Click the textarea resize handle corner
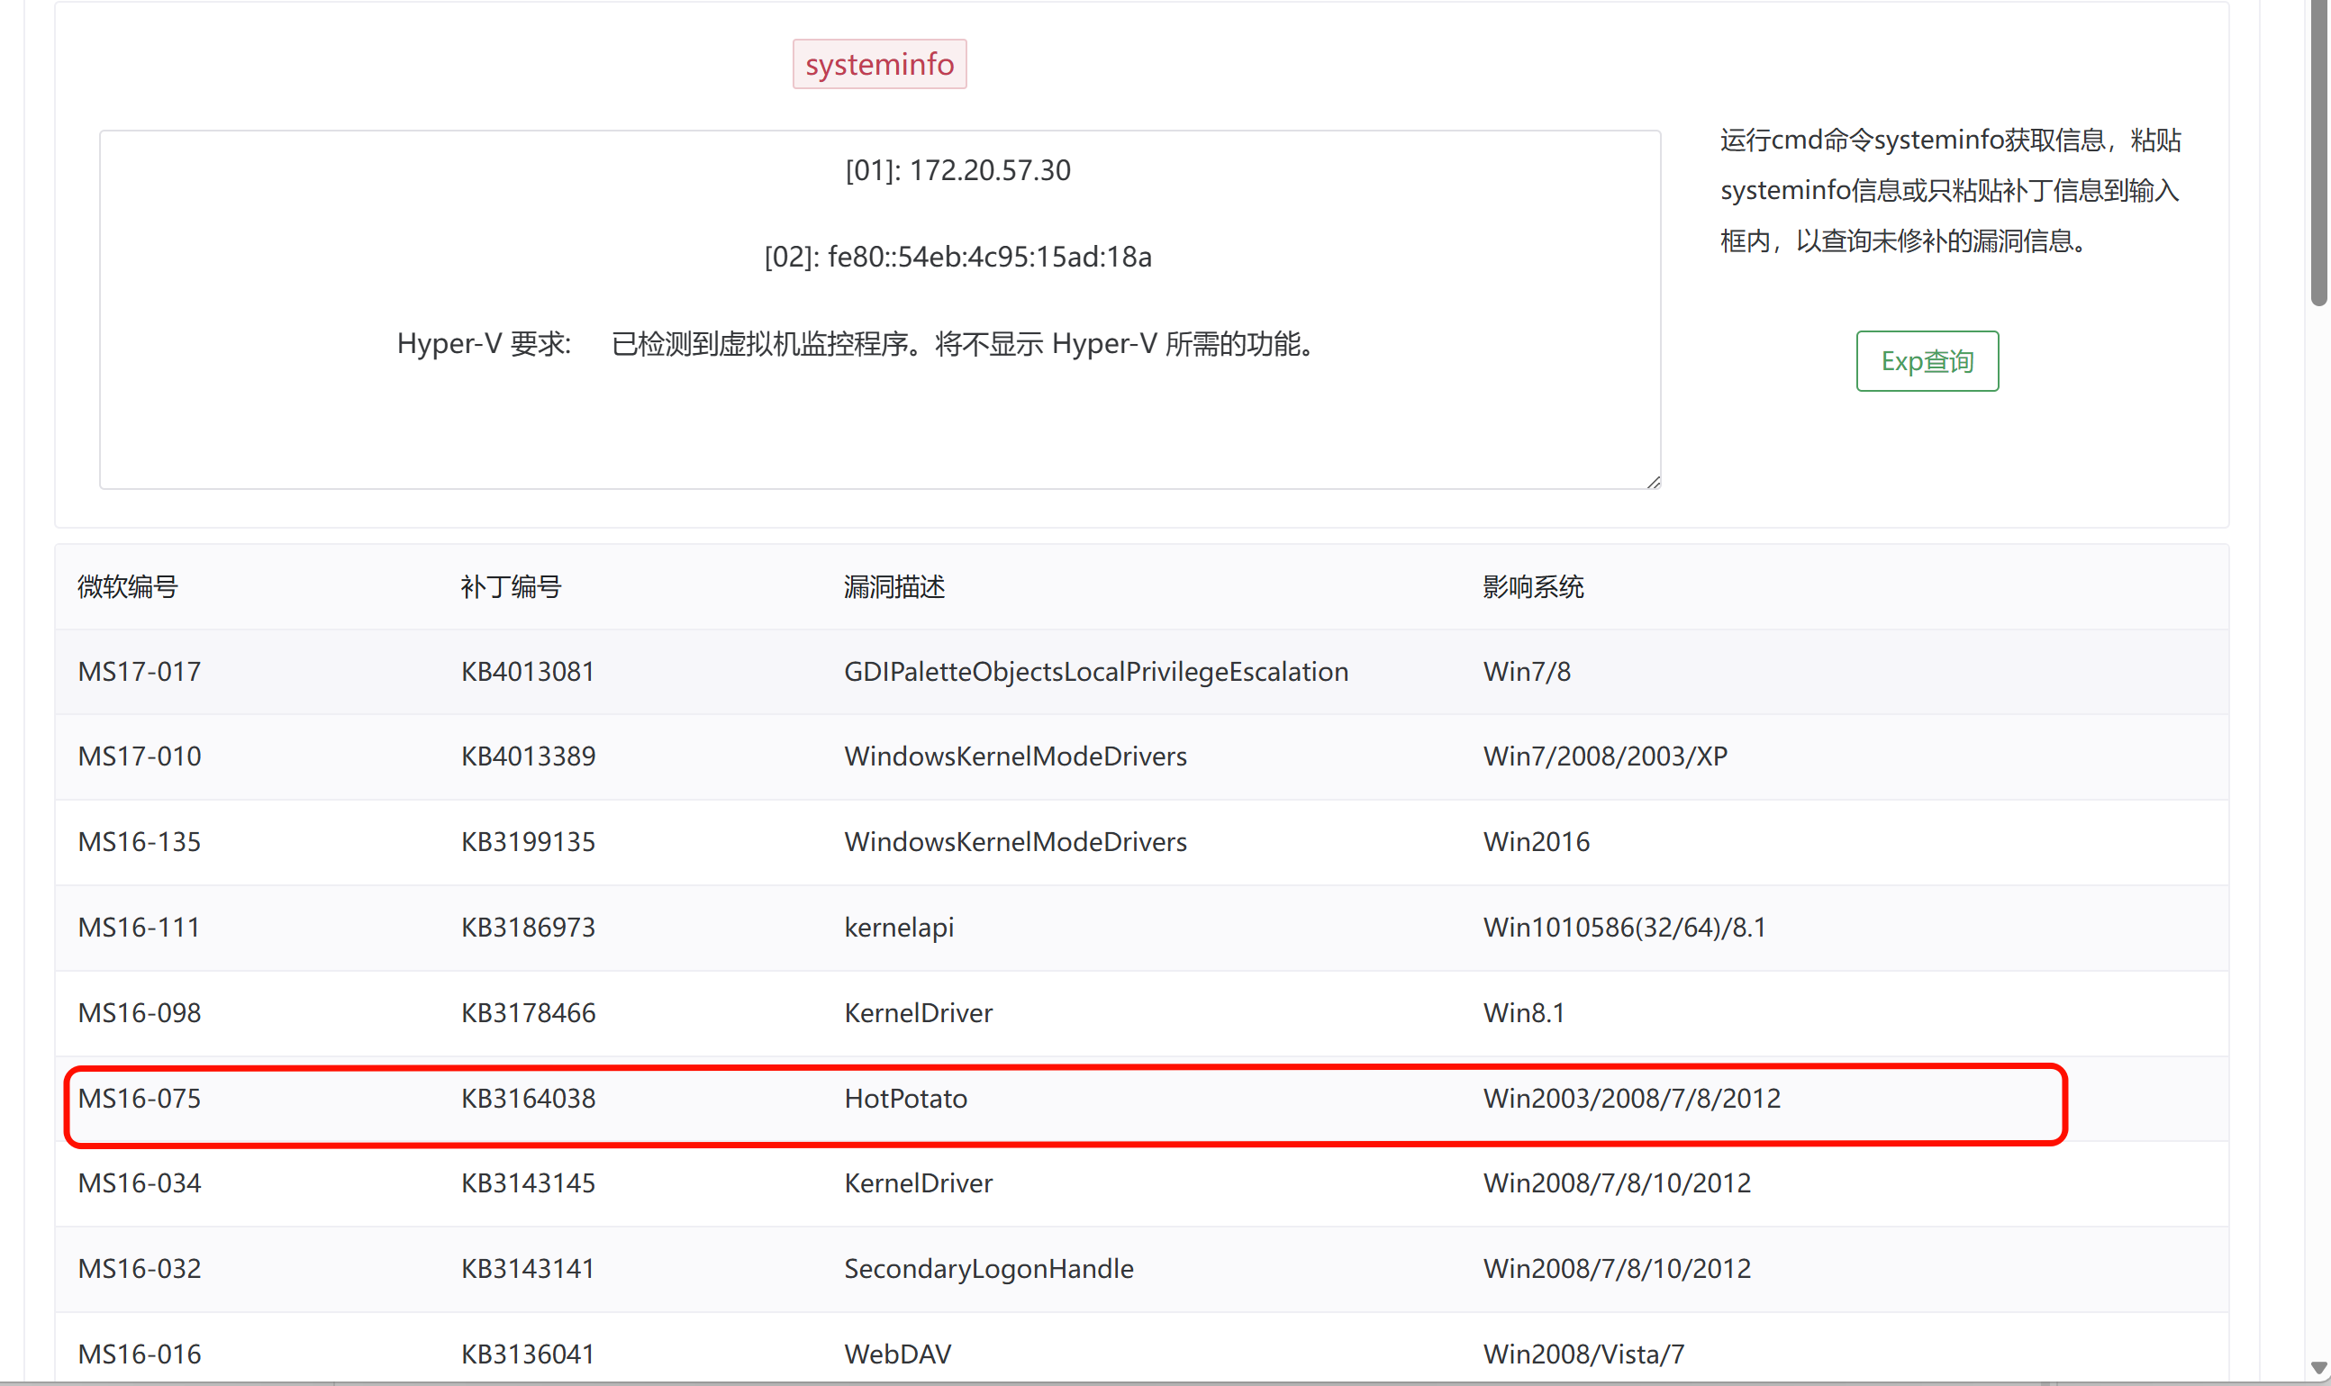Viewport: 2331px width, 1386px height. [x=1653, y=482]
